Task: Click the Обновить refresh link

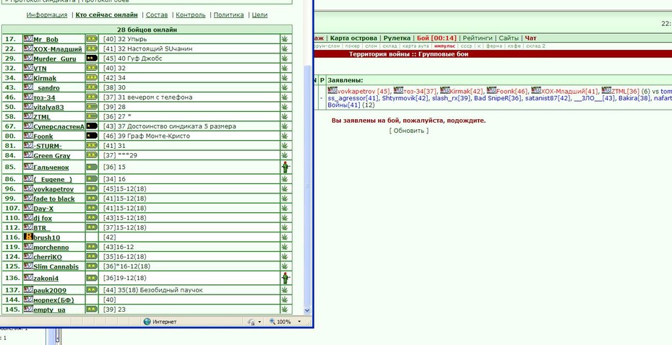Action: tap(409, 131)
